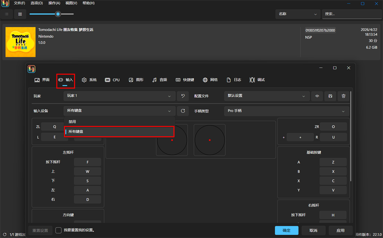Click the game ID 010051f0207b2000

[x=320, y=30]
